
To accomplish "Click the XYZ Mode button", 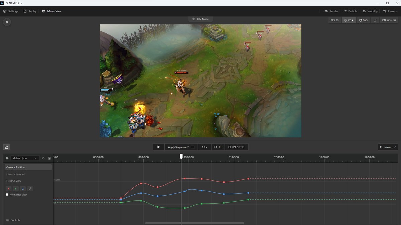I will pos(200,19).
